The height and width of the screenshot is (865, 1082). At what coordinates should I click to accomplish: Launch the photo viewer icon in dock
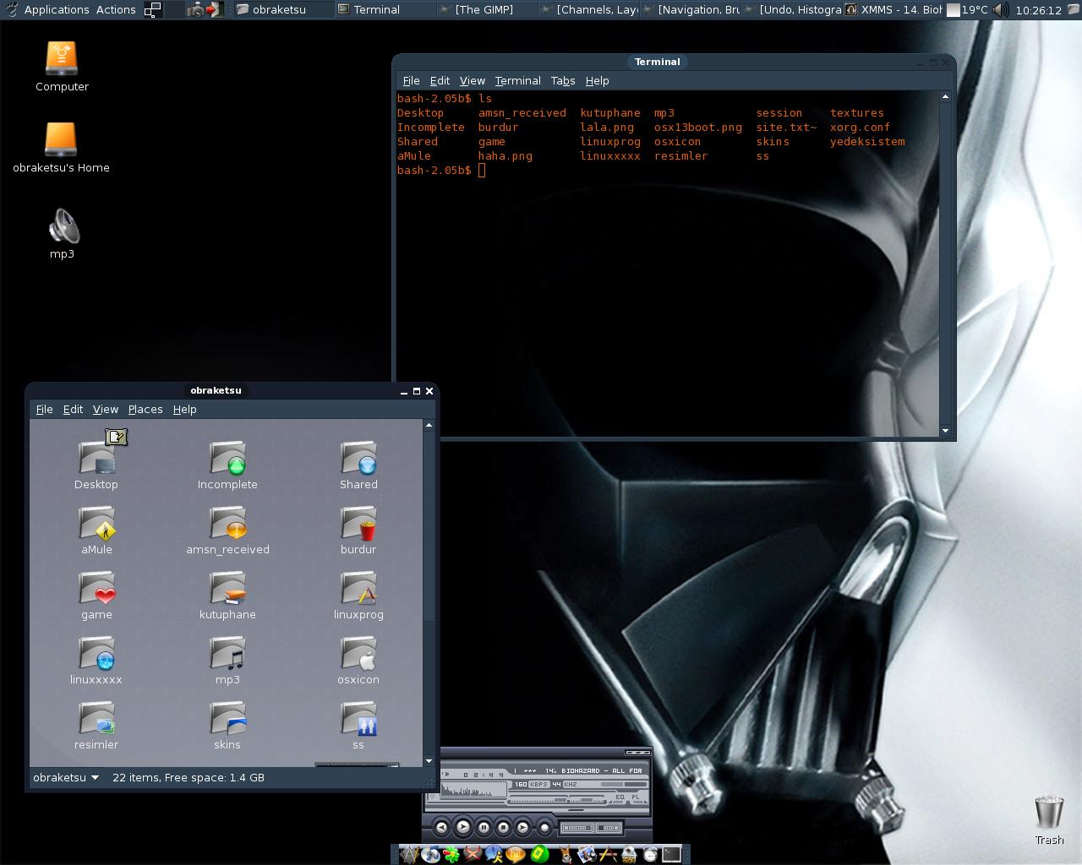tap(586, 854)
